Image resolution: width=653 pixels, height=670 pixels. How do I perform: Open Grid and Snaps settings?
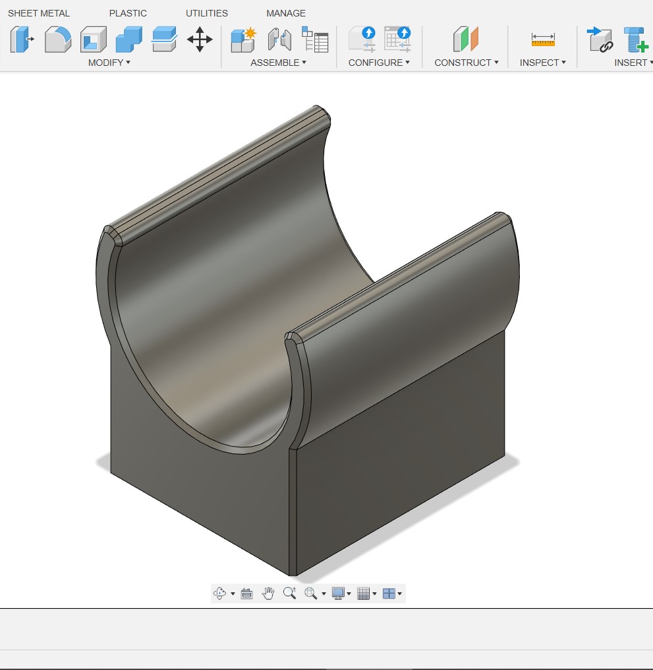[363, 594]
